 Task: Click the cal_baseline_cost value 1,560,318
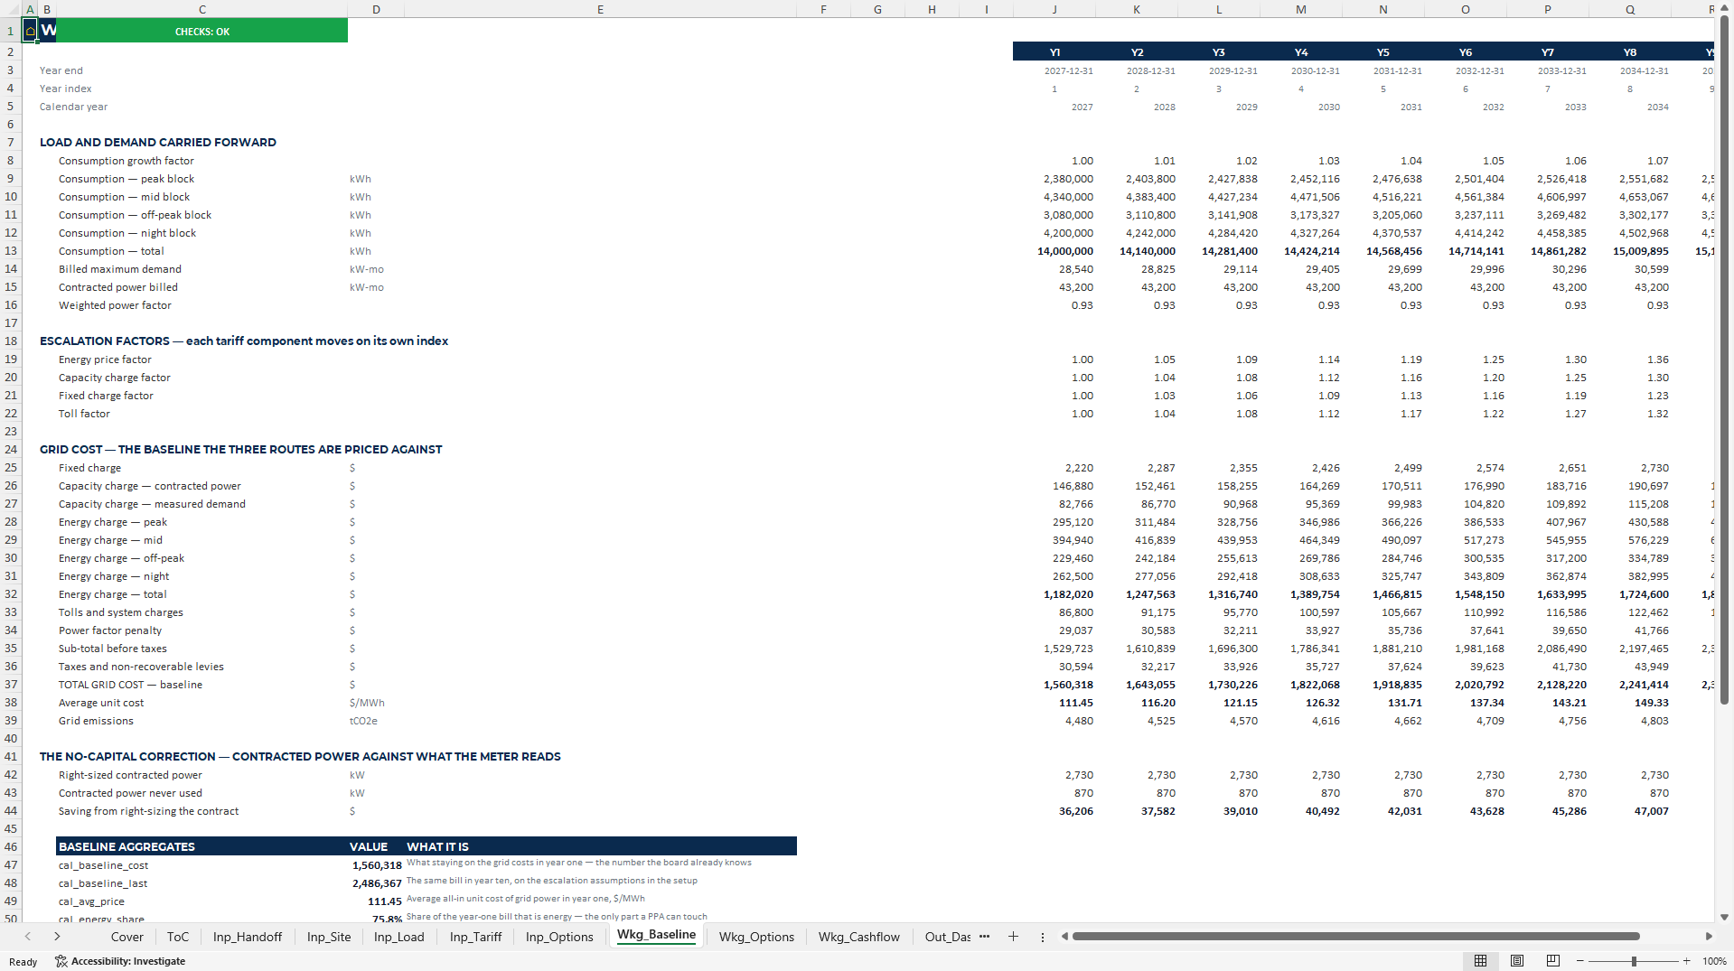point(377,865)
